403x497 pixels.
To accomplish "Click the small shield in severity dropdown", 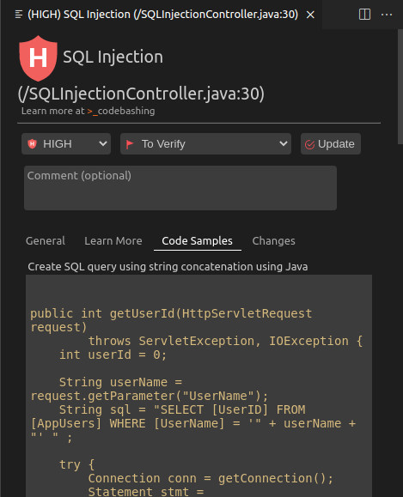I will (x=32, y=144).
